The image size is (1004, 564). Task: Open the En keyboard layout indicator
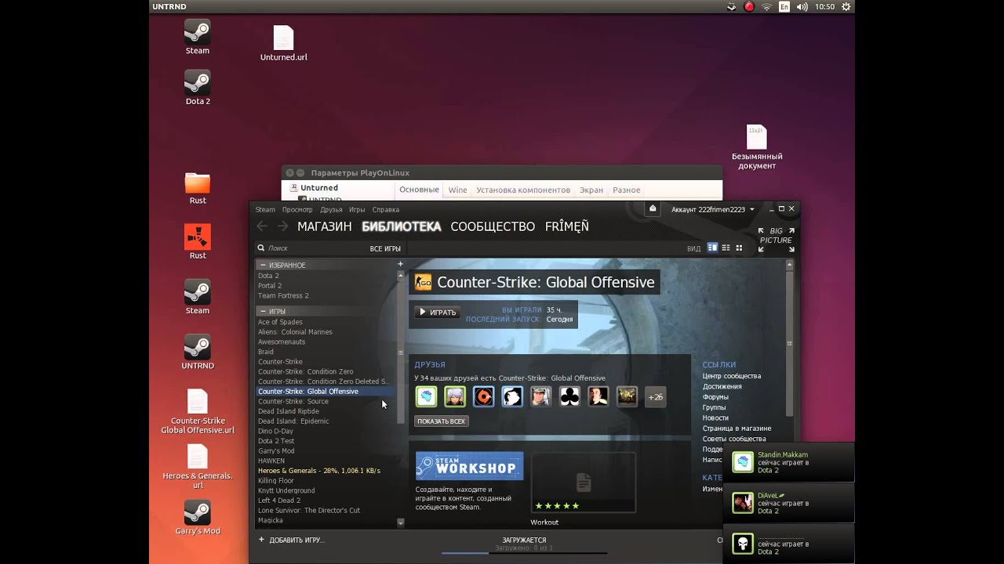(x=784, y=6)
